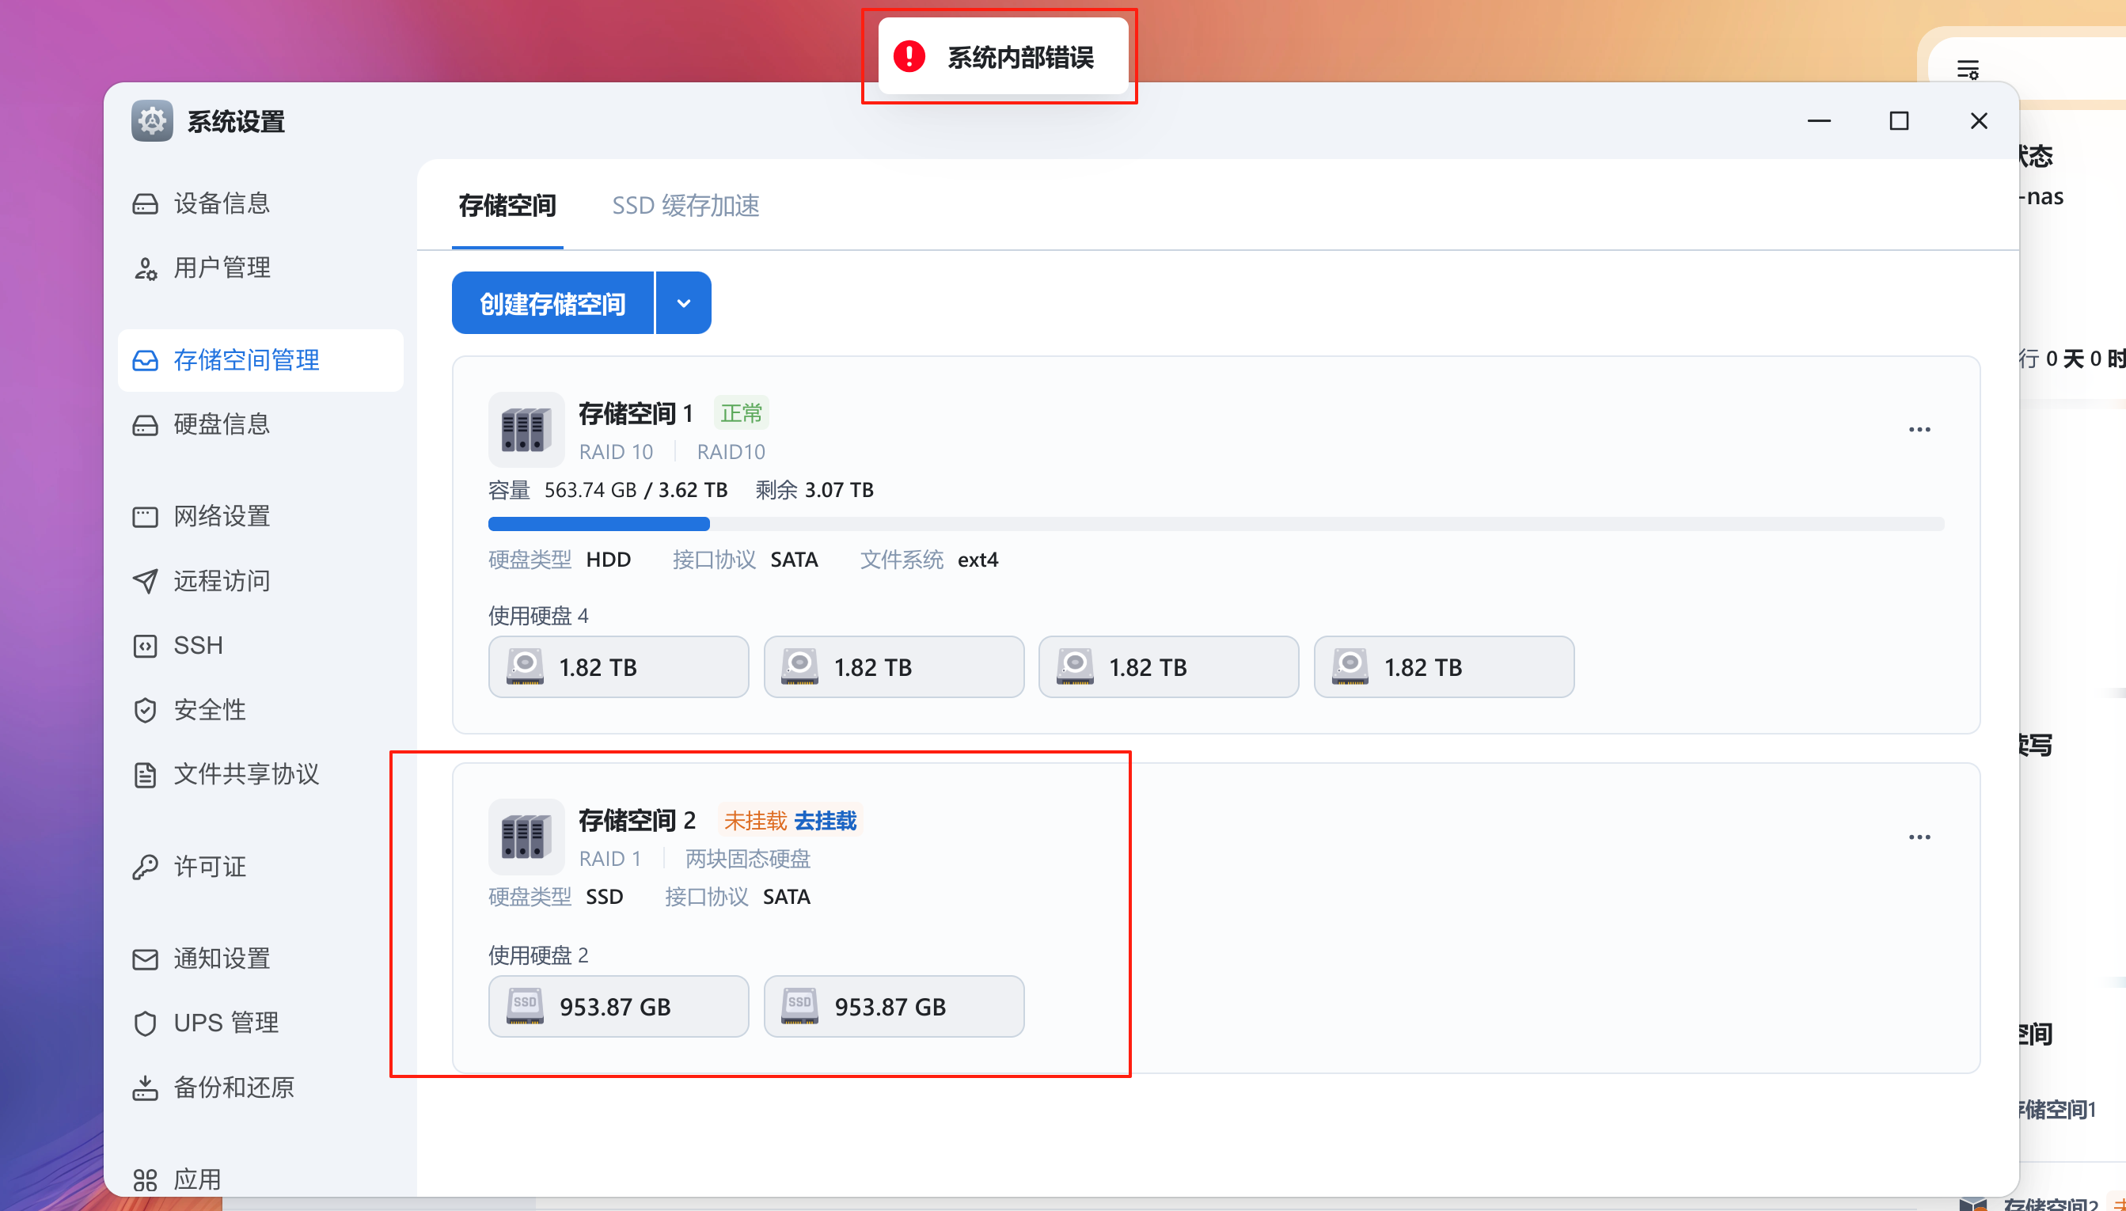Open 安全性 settings
This screenshot has height=1211, width=2126.
pos(210,709)
